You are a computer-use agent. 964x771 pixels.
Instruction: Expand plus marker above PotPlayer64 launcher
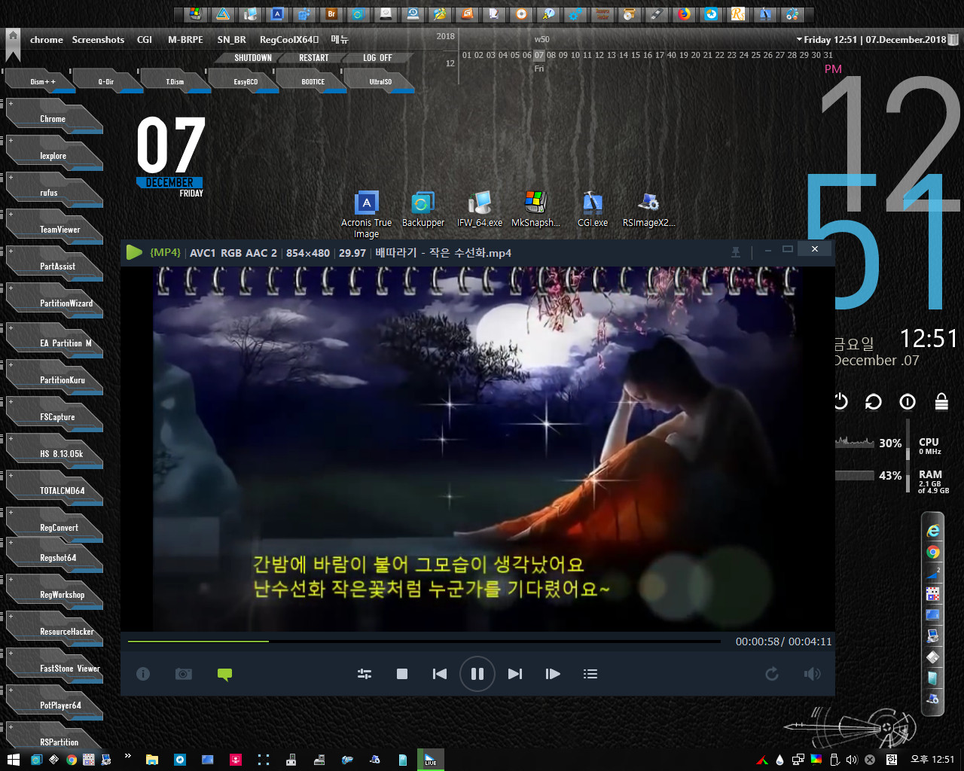coord(11,690)
